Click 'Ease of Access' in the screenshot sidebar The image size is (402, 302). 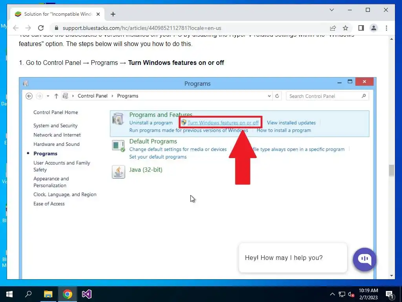tap(49, 204)
